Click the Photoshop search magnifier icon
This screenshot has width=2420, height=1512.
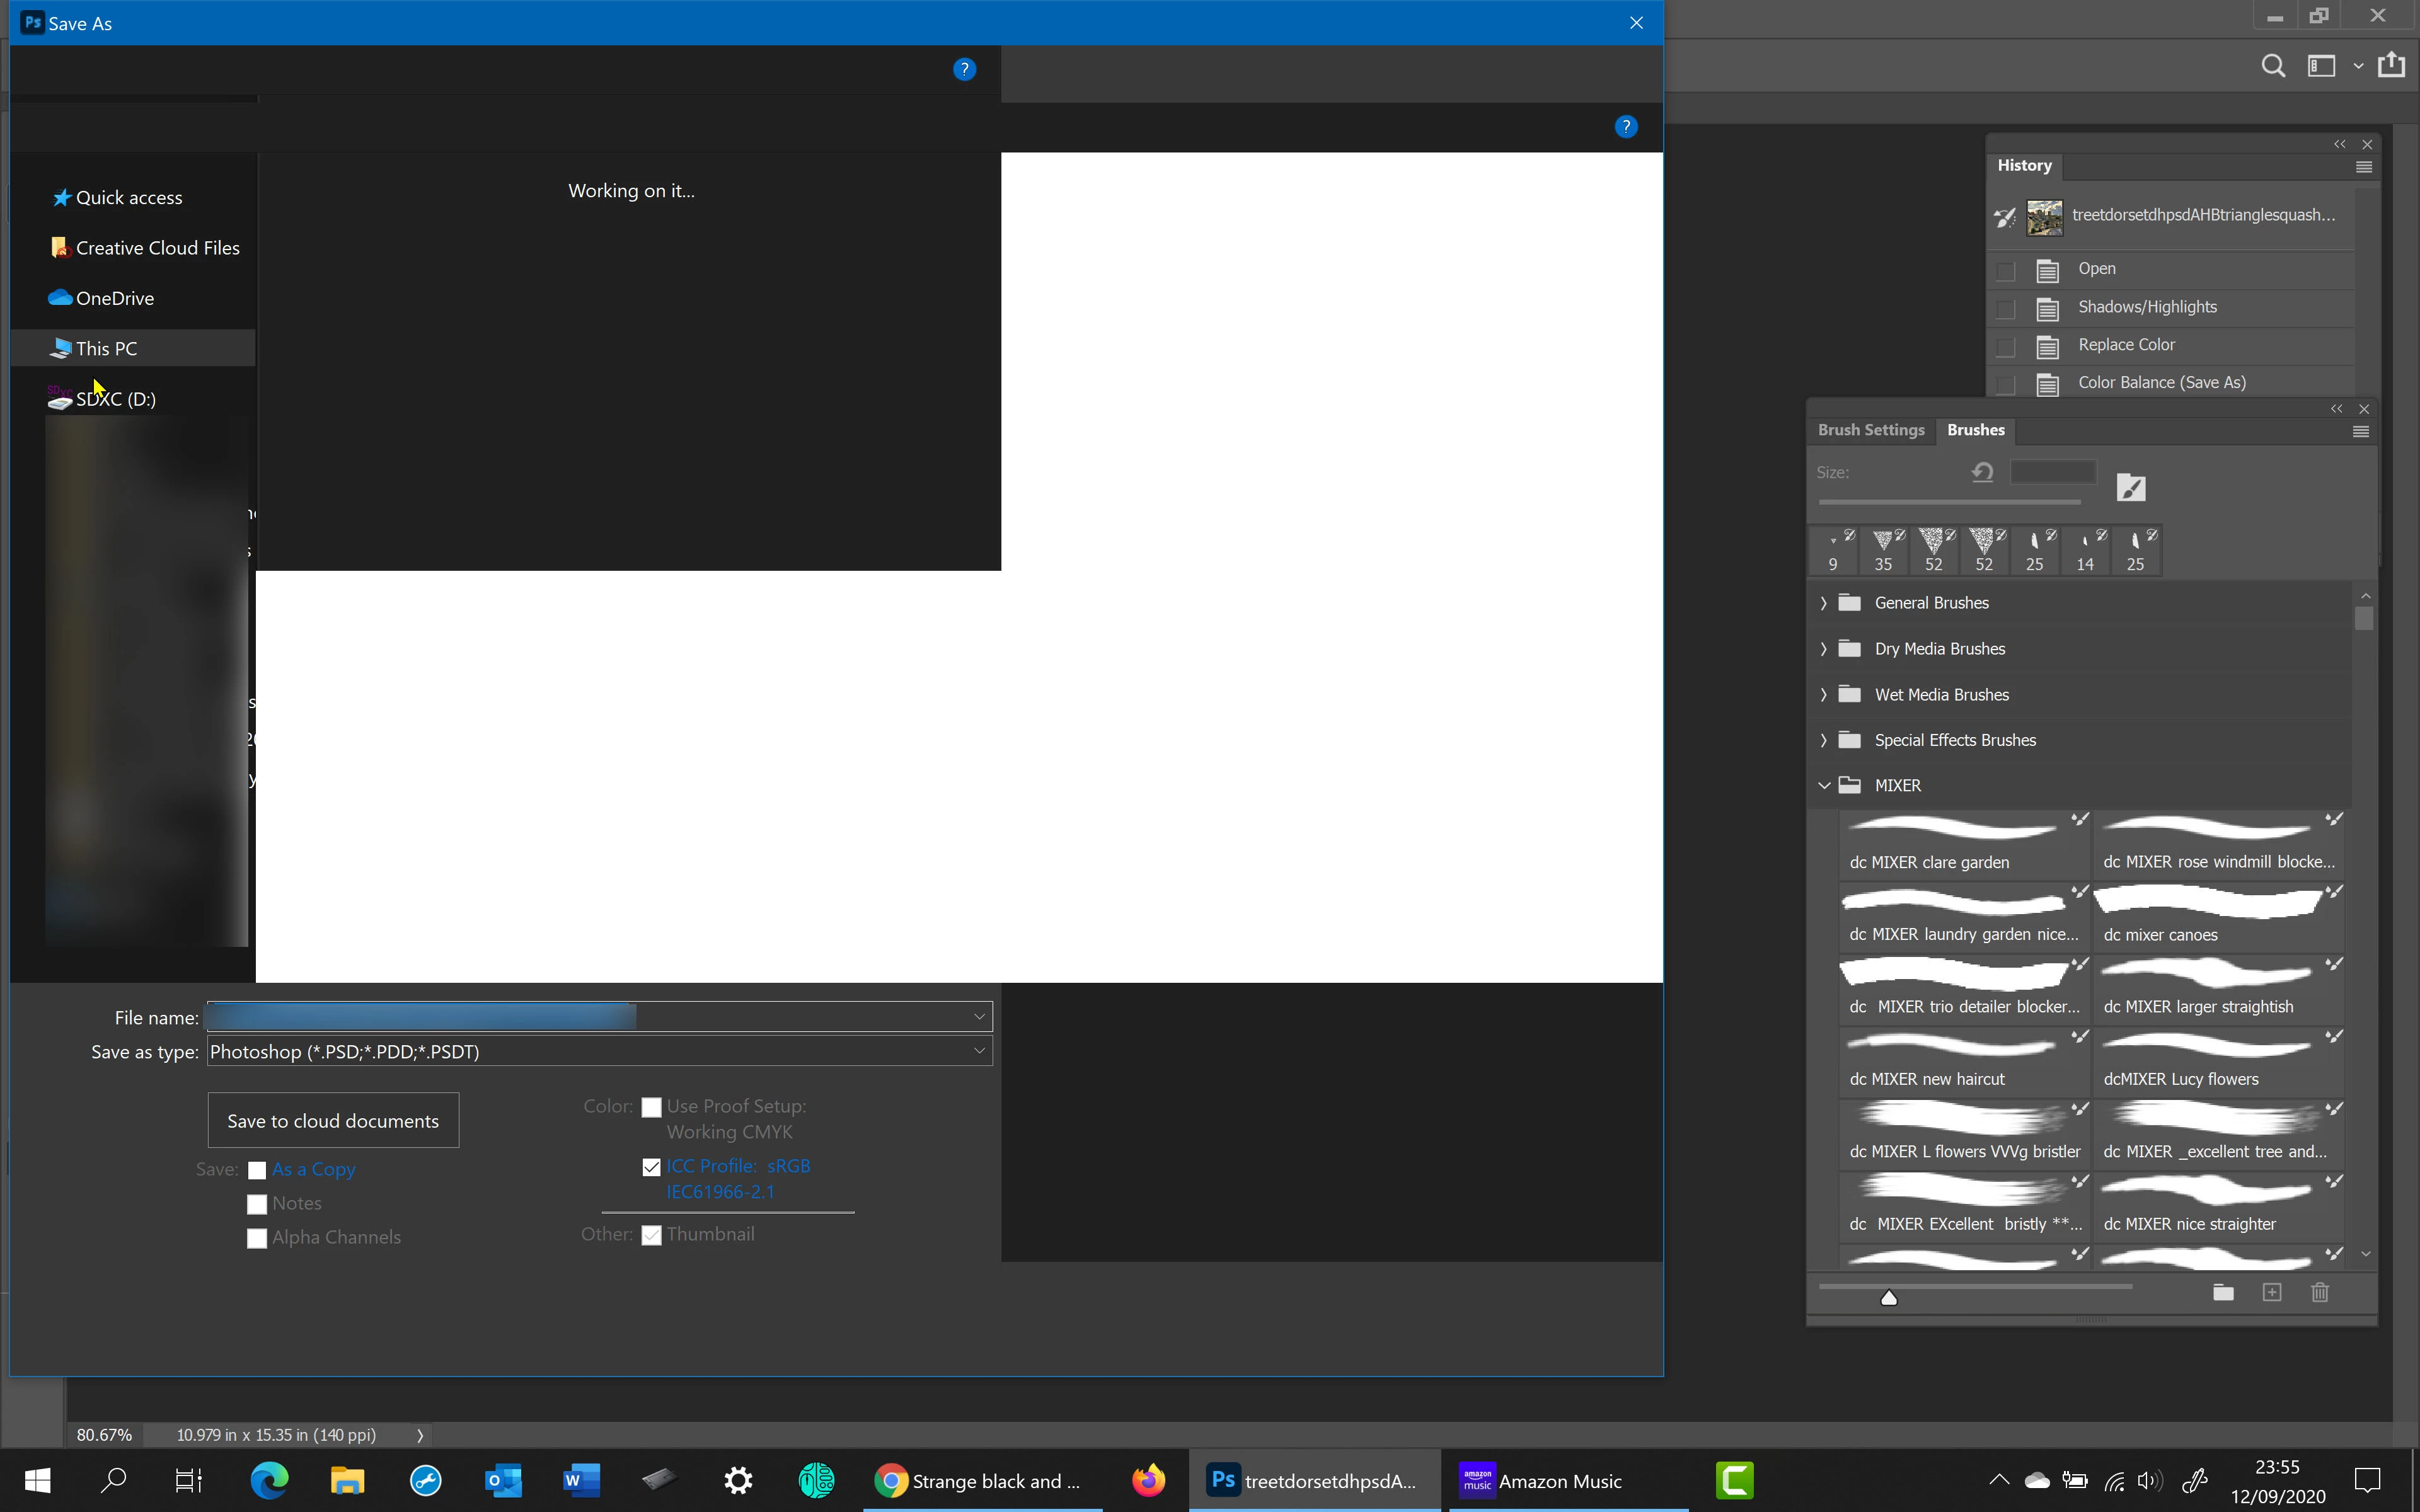[2272, 66]
